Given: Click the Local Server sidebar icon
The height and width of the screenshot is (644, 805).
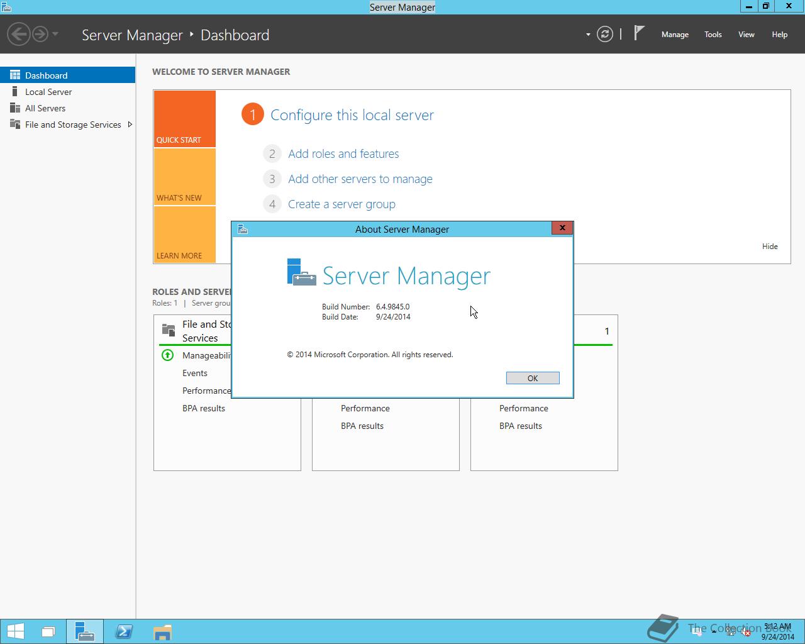Looking at the screenshot, I should [15, 91].
